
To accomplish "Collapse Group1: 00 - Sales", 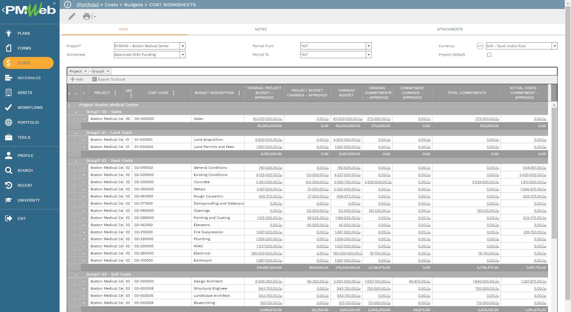I will point(76,112).
